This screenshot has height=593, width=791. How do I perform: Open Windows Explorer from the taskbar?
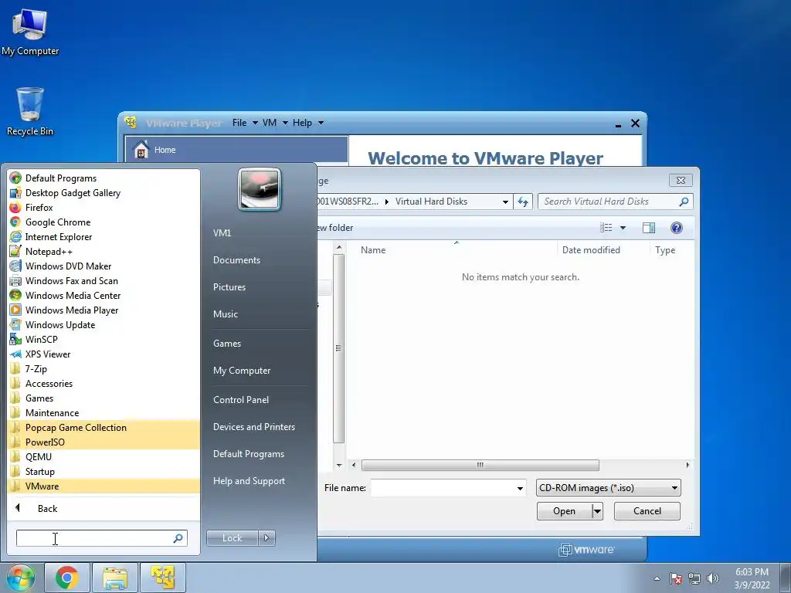point(115,578)
